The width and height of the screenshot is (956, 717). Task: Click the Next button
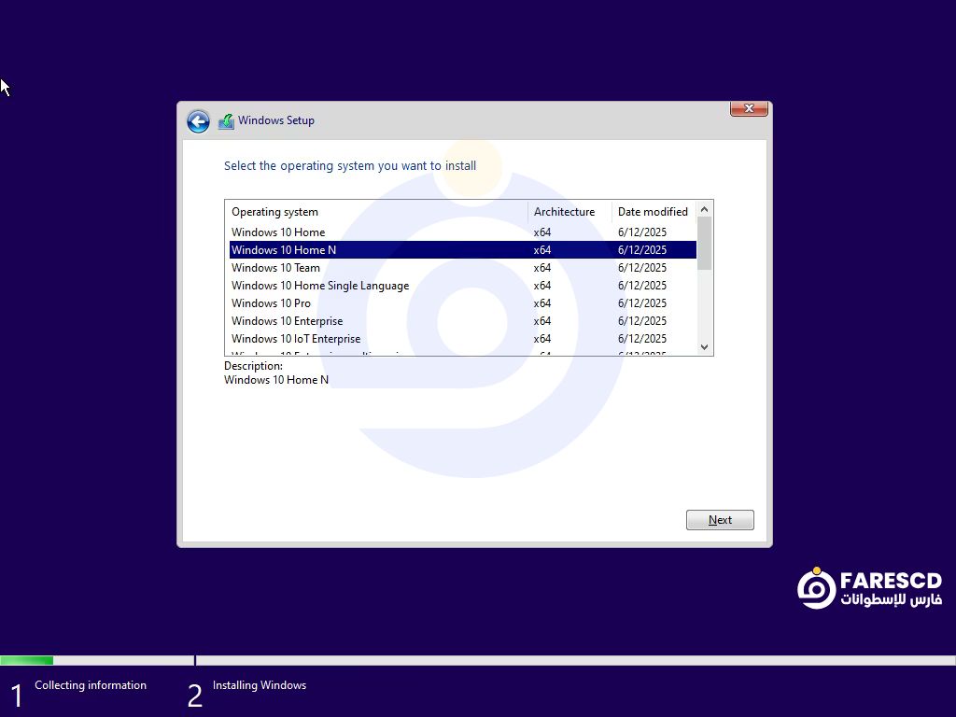pyautogui.click(x=720, y=520)
